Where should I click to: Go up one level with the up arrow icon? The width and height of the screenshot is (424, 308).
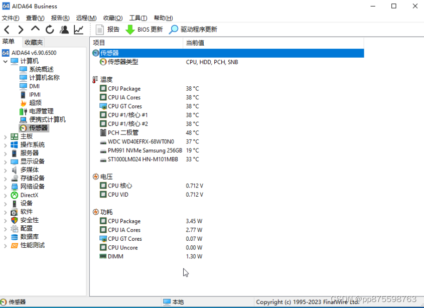pyautogui.click(x=35, y=29)
